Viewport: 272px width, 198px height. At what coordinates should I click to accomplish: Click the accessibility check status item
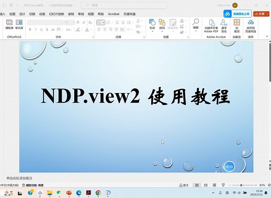click(x=33, y=185)
